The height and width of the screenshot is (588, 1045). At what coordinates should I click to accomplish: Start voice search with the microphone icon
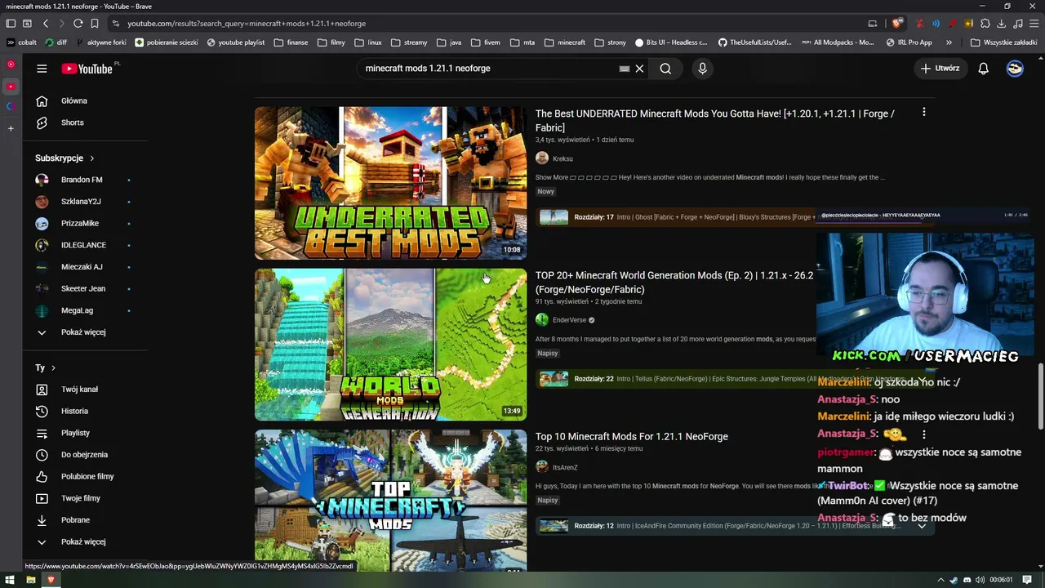click(x=702, y=69)
